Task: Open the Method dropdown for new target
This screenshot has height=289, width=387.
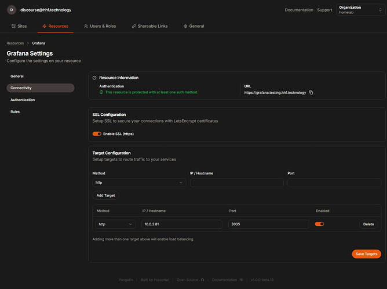Action: pos(139,182)
